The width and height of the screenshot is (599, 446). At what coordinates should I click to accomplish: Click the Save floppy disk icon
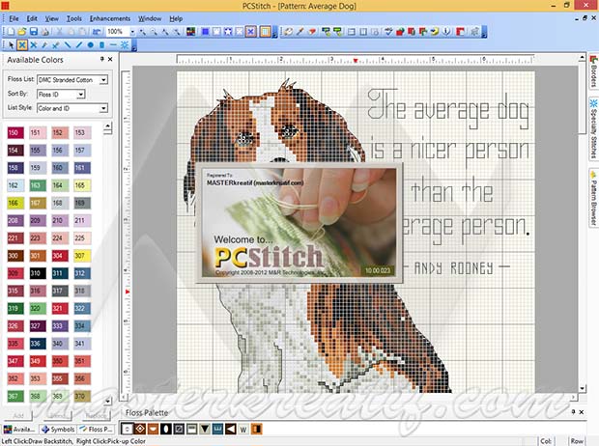pyautogui.click(x=34, y=32)
